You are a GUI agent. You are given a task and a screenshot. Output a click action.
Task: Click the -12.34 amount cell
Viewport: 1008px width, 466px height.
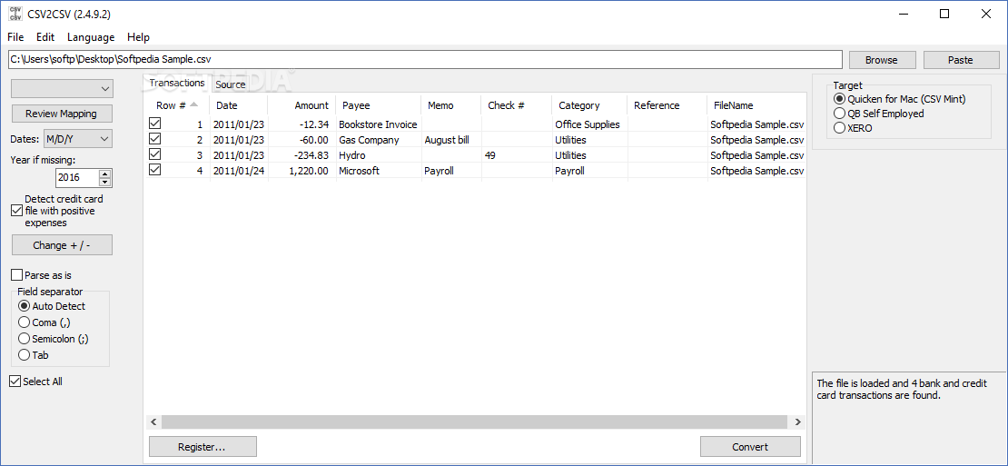(301, 124)
